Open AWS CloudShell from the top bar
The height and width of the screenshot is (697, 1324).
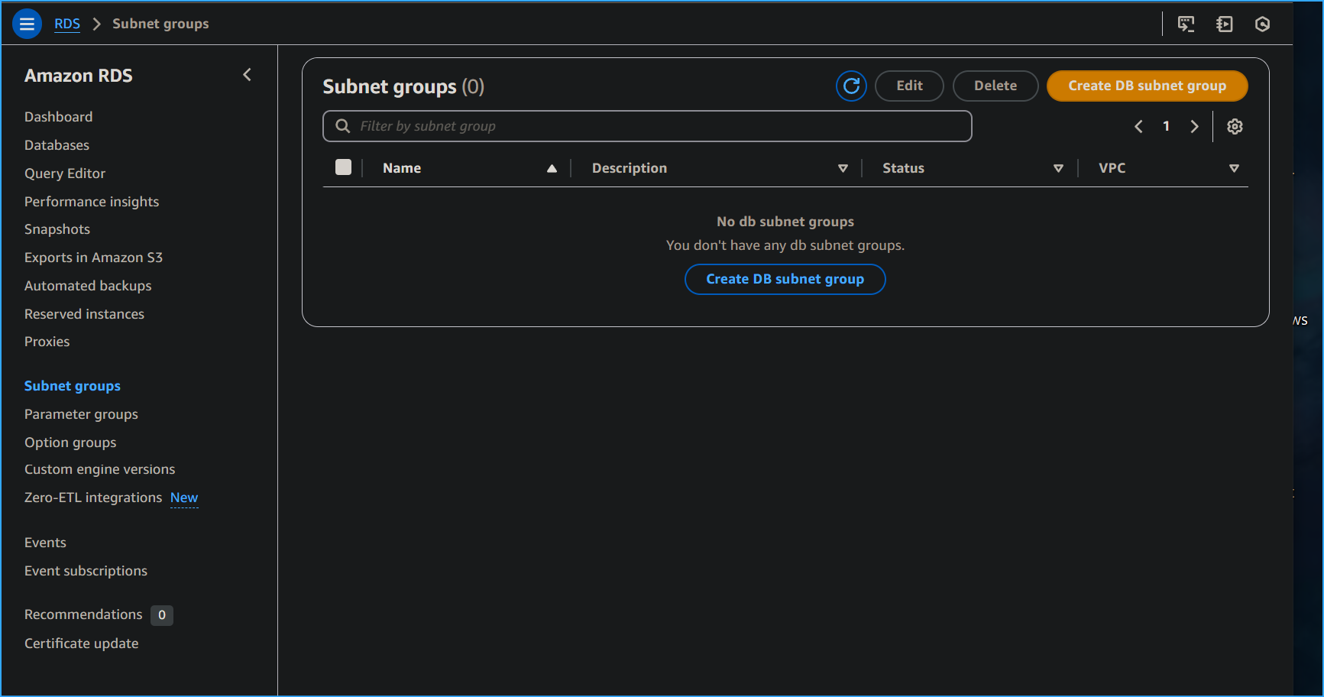click(x=1186, y=24)
